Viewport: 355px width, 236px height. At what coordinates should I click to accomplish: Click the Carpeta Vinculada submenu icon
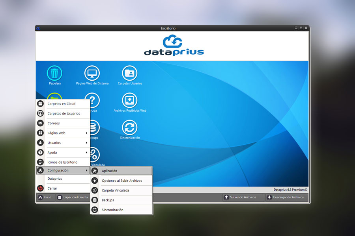coord(95,190)
